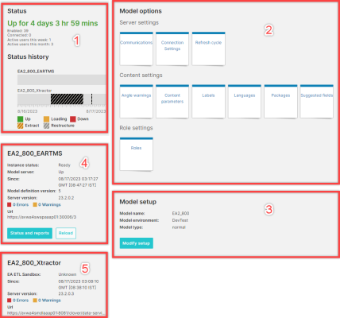Screen dimensions: 340x318
Task: Open the Refresh cycle tile
Action: point(208,48)
